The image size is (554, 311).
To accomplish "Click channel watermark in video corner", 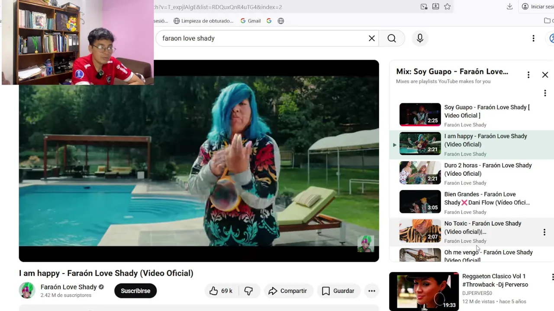I will pos(365,244).
